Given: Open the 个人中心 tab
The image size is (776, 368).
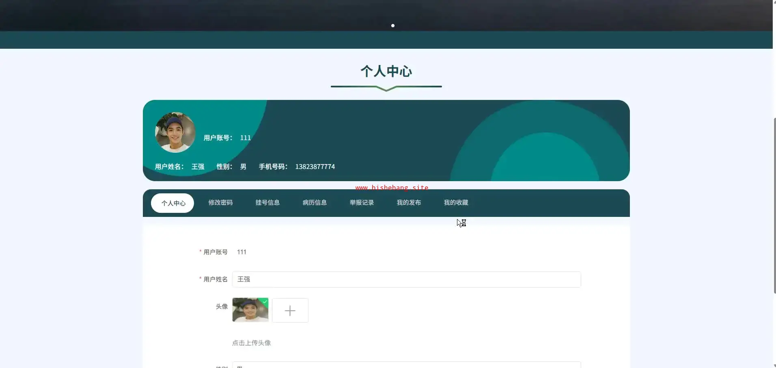Looking at the screenshot, I should (x=172, y=203).
